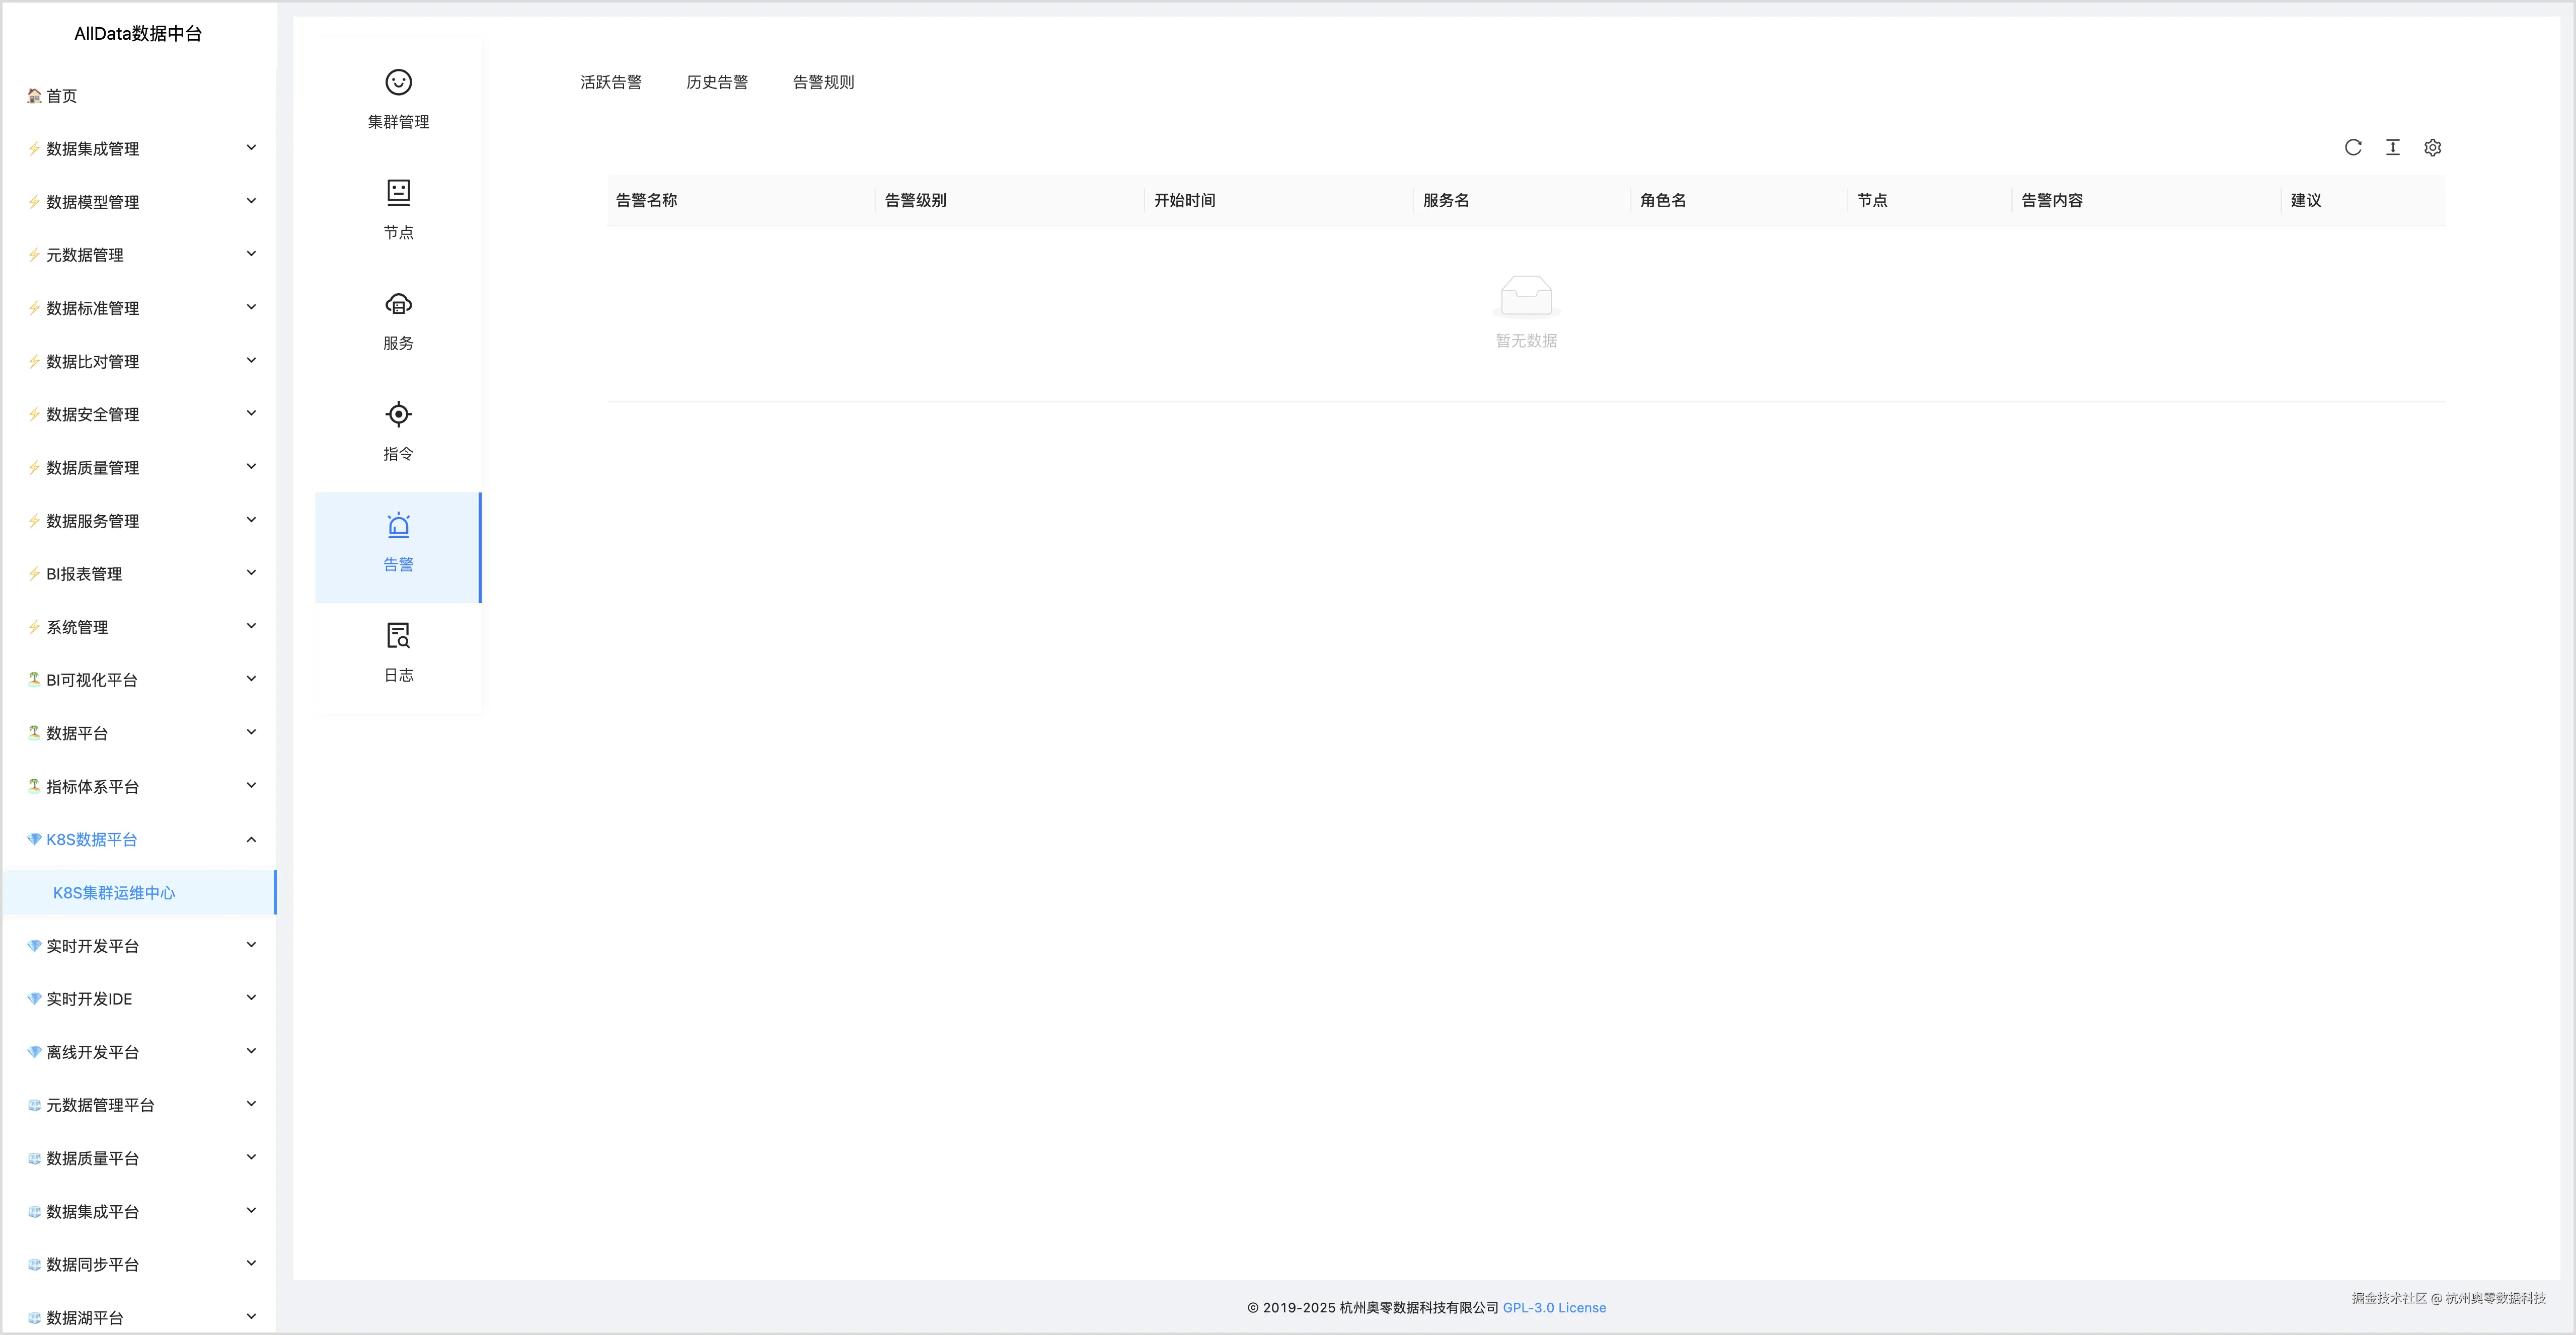Switch to the 历史告警 tab

717,82
